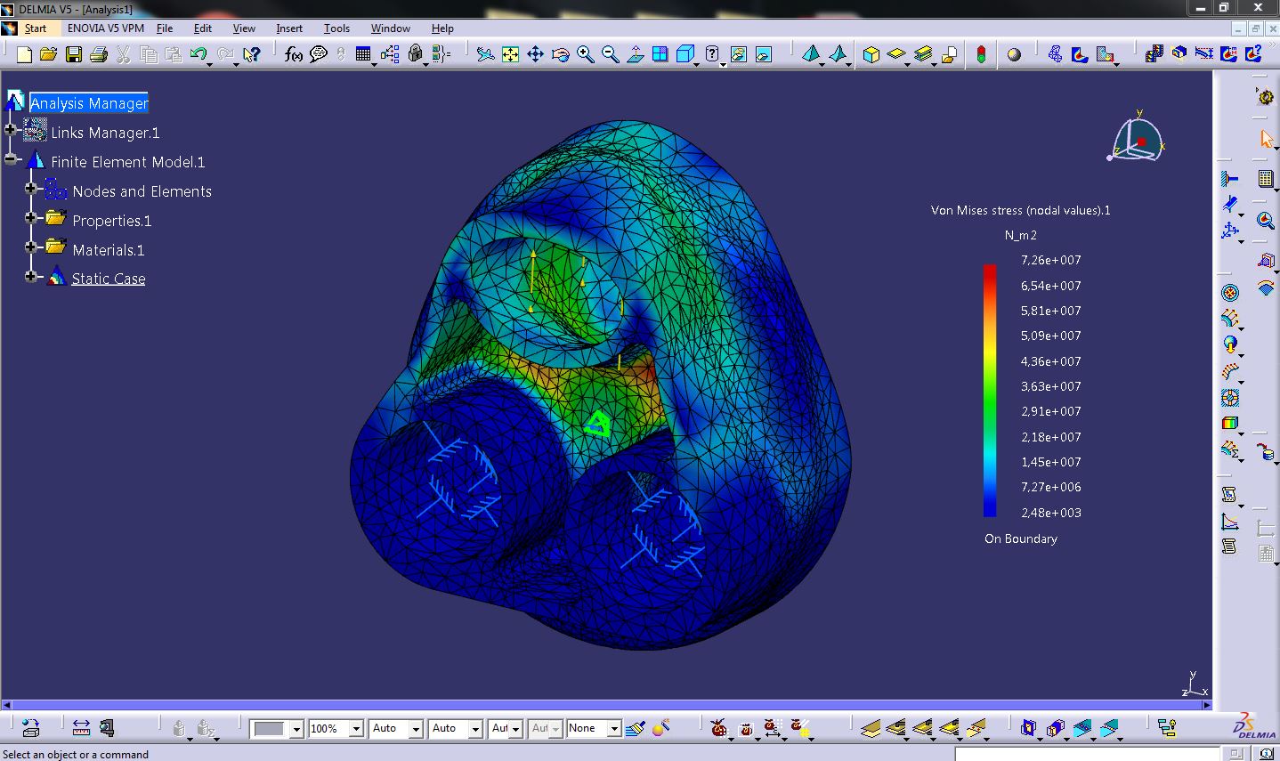Click the Multi-View quad window icon

pos(660,55)
